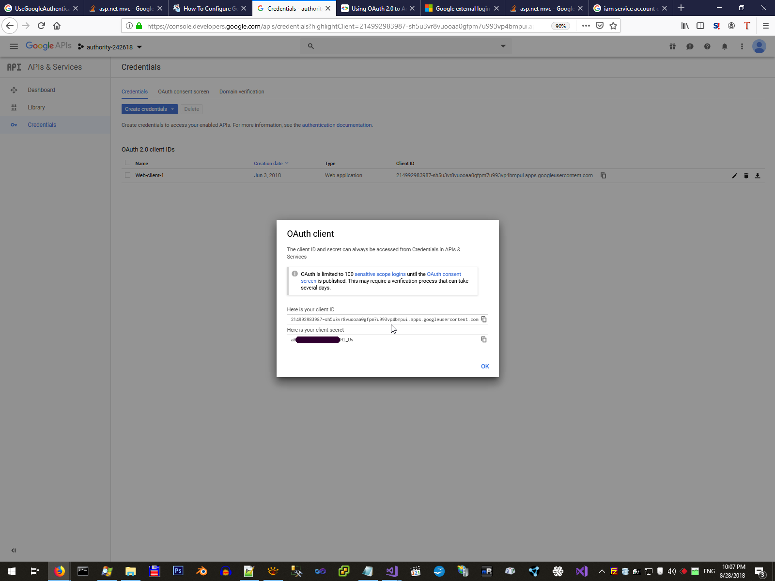Open the Google APIs navigation menu
The height and width of the screenshot is (581, 775).
[14, 46]
